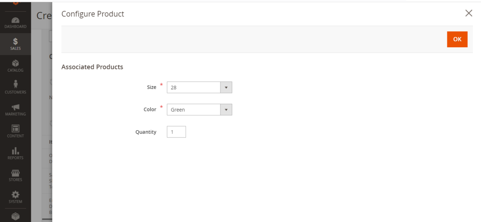Open the Content layout icon

[x=15, y=129]
